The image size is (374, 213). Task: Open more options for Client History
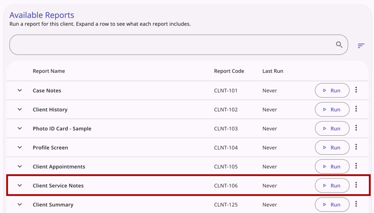356,109
